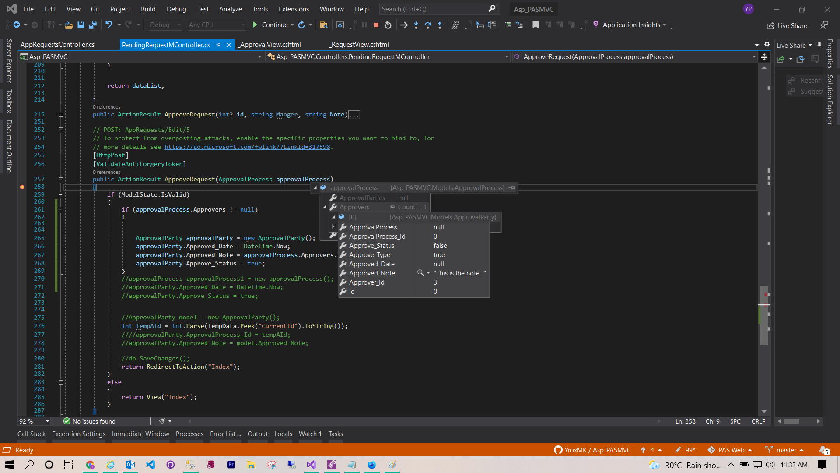The width and height of the screenshot is (840, 473).
Task: Click the Save All icon
Action: 92,25
